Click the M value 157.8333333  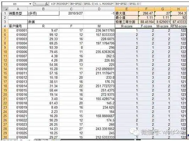(99, 35)
